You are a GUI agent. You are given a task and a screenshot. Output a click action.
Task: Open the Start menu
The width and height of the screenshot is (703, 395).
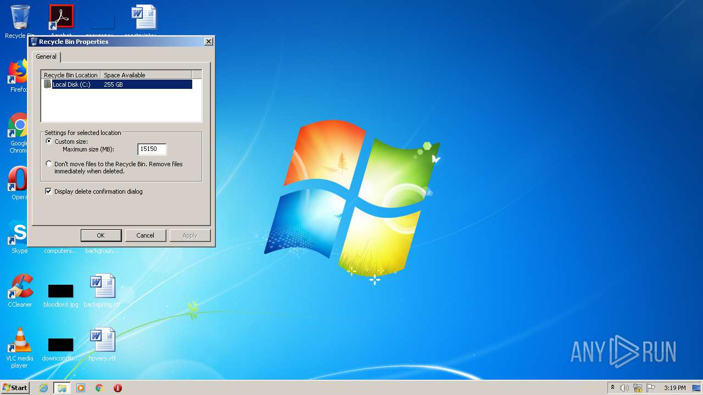[15, 387]
